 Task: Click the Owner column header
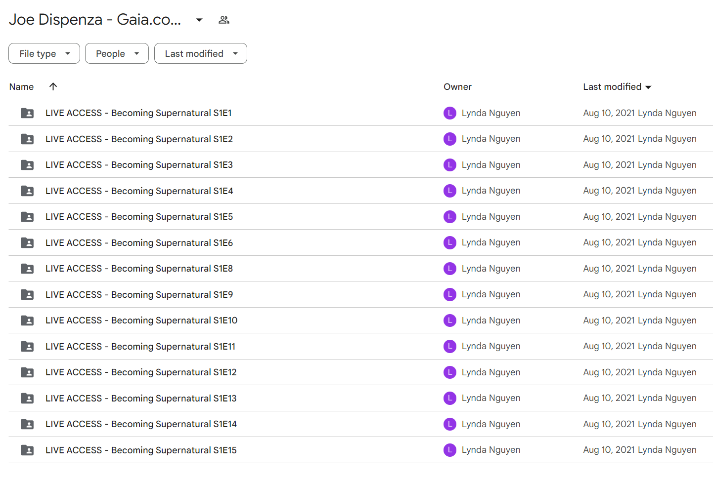457,87
